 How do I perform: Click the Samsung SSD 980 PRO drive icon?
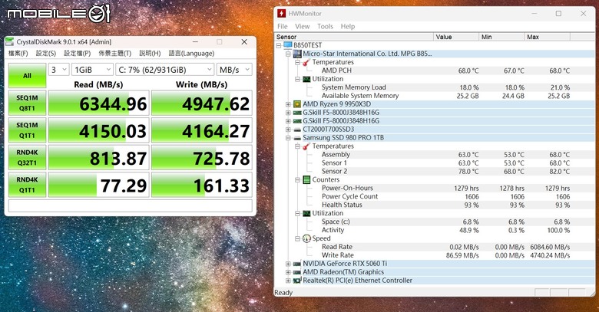[x=297, y=138]
